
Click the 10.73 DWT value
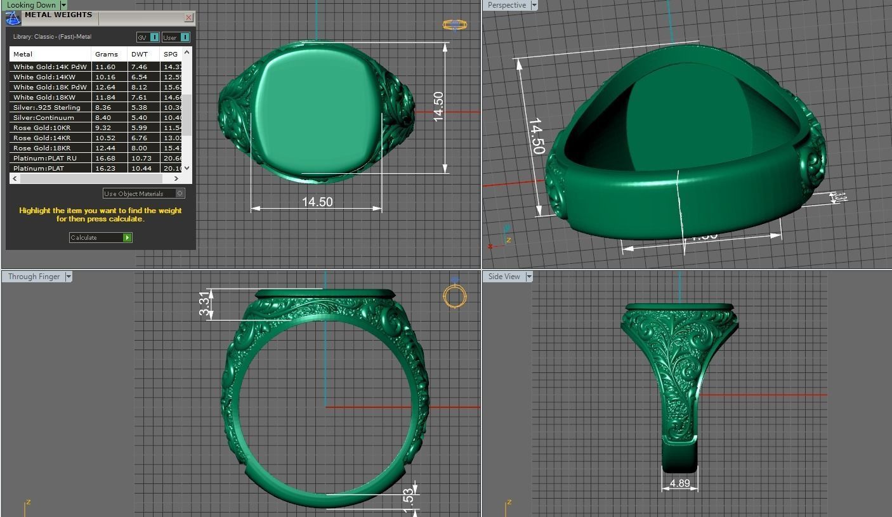pos(141,158)
